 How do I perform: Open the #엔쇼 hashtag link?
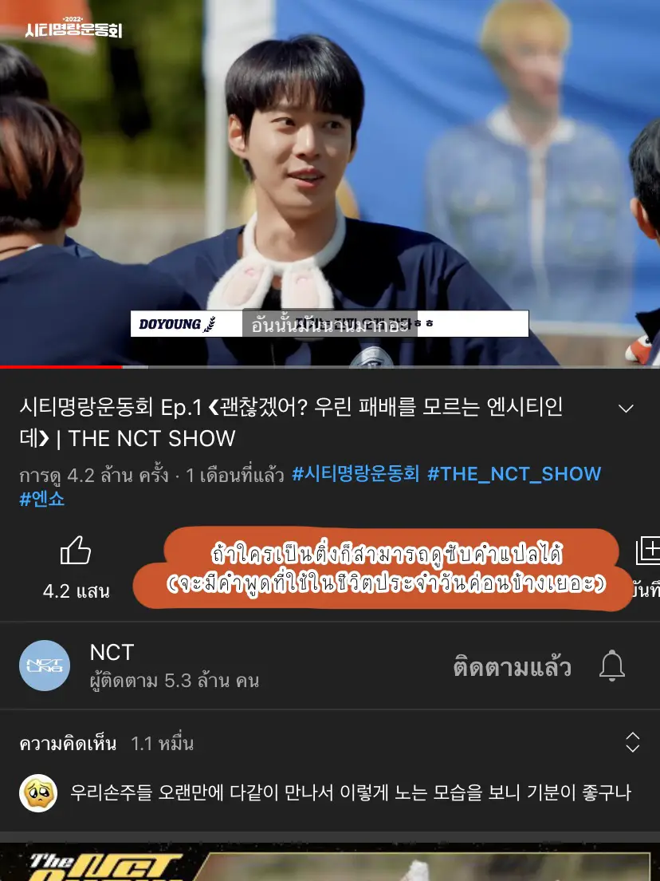click(x=42, y=499)
